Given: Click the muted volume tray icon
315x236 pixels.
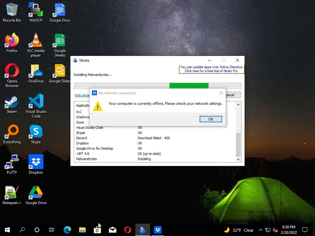Looking at the screenshot, I should [x=275, y=230].
